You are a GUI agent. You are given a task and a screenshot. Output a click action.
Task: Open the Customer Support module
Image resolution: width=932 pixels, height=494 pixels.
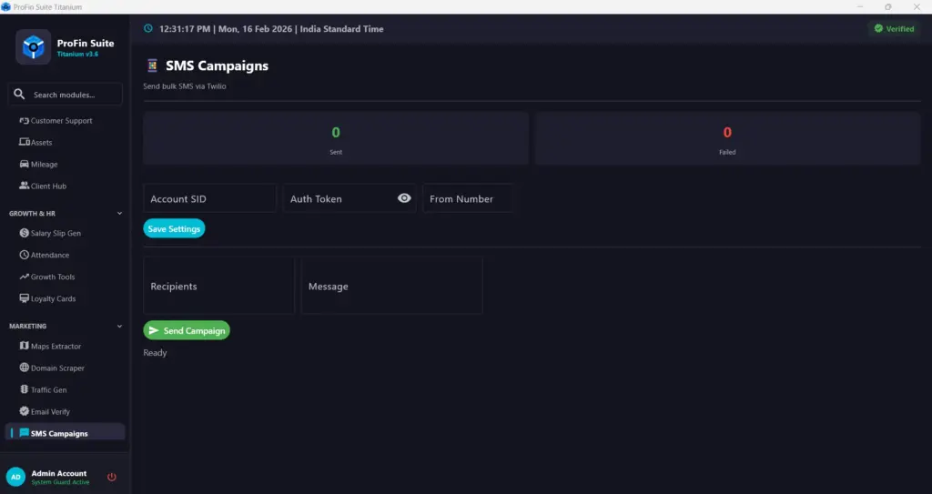click(x=65, y=121)
